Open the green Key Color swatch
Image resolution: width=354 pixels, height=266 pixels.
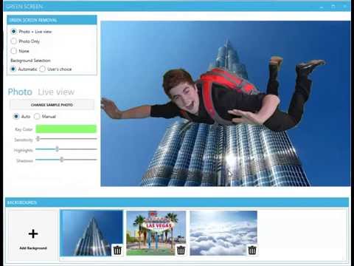pyautogui.click(x=66, y=129)
